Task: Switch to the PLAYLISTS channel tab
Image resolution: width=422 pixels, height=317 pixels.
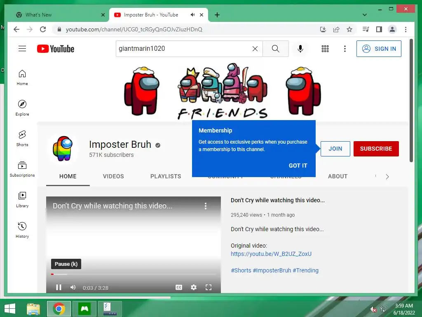Action: pos(166,176)
